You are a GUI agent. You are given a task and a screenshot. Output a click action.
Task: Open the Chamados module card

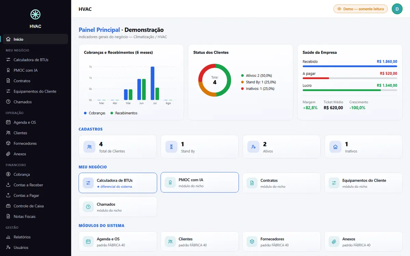118,207
